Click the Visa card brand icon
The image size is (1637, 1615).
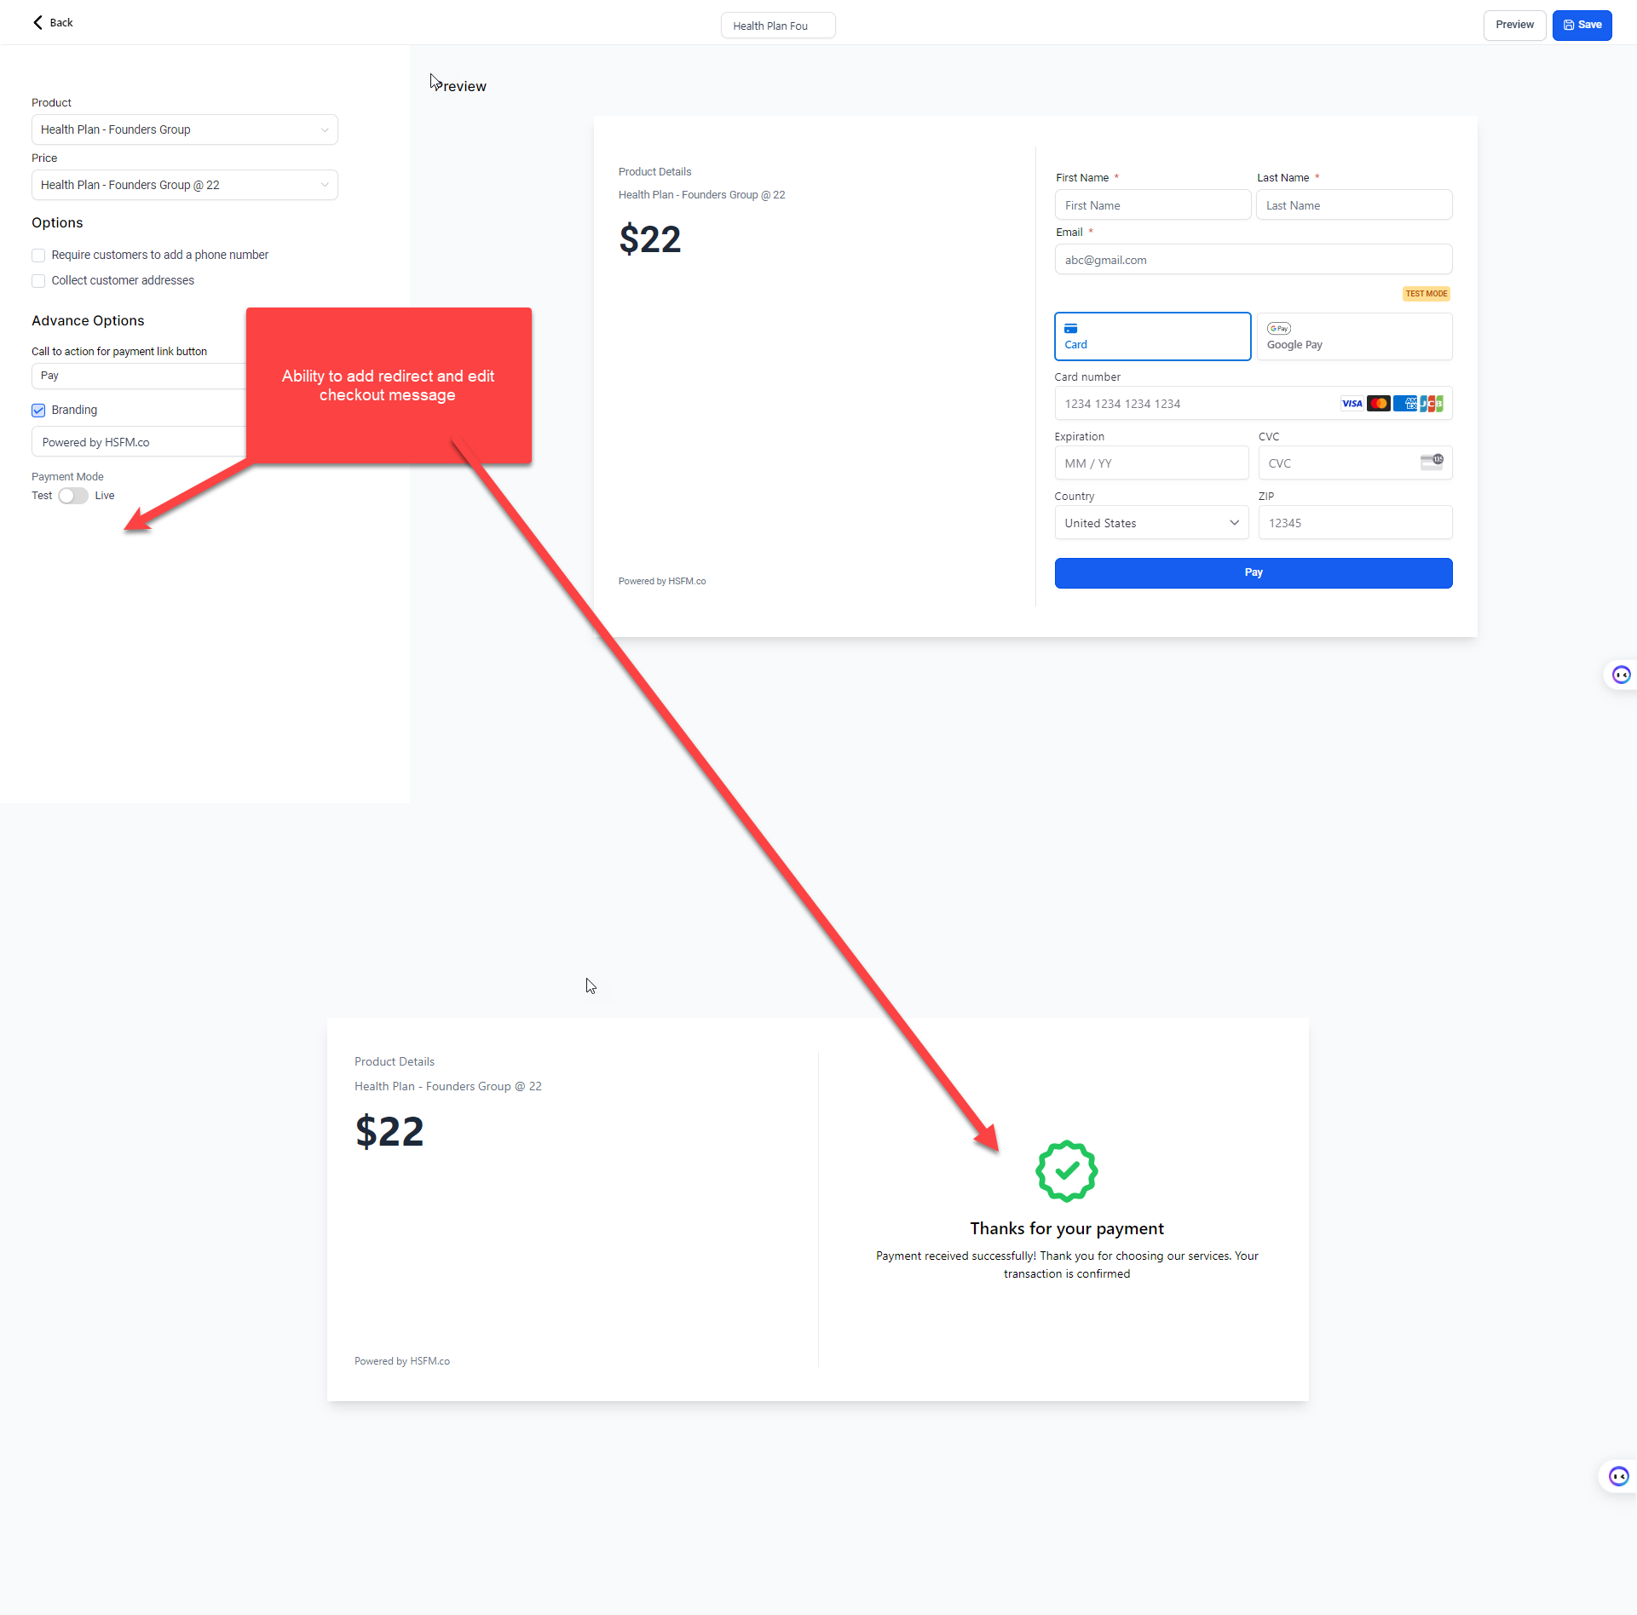pyautogui.click(x=1352, y=404)
